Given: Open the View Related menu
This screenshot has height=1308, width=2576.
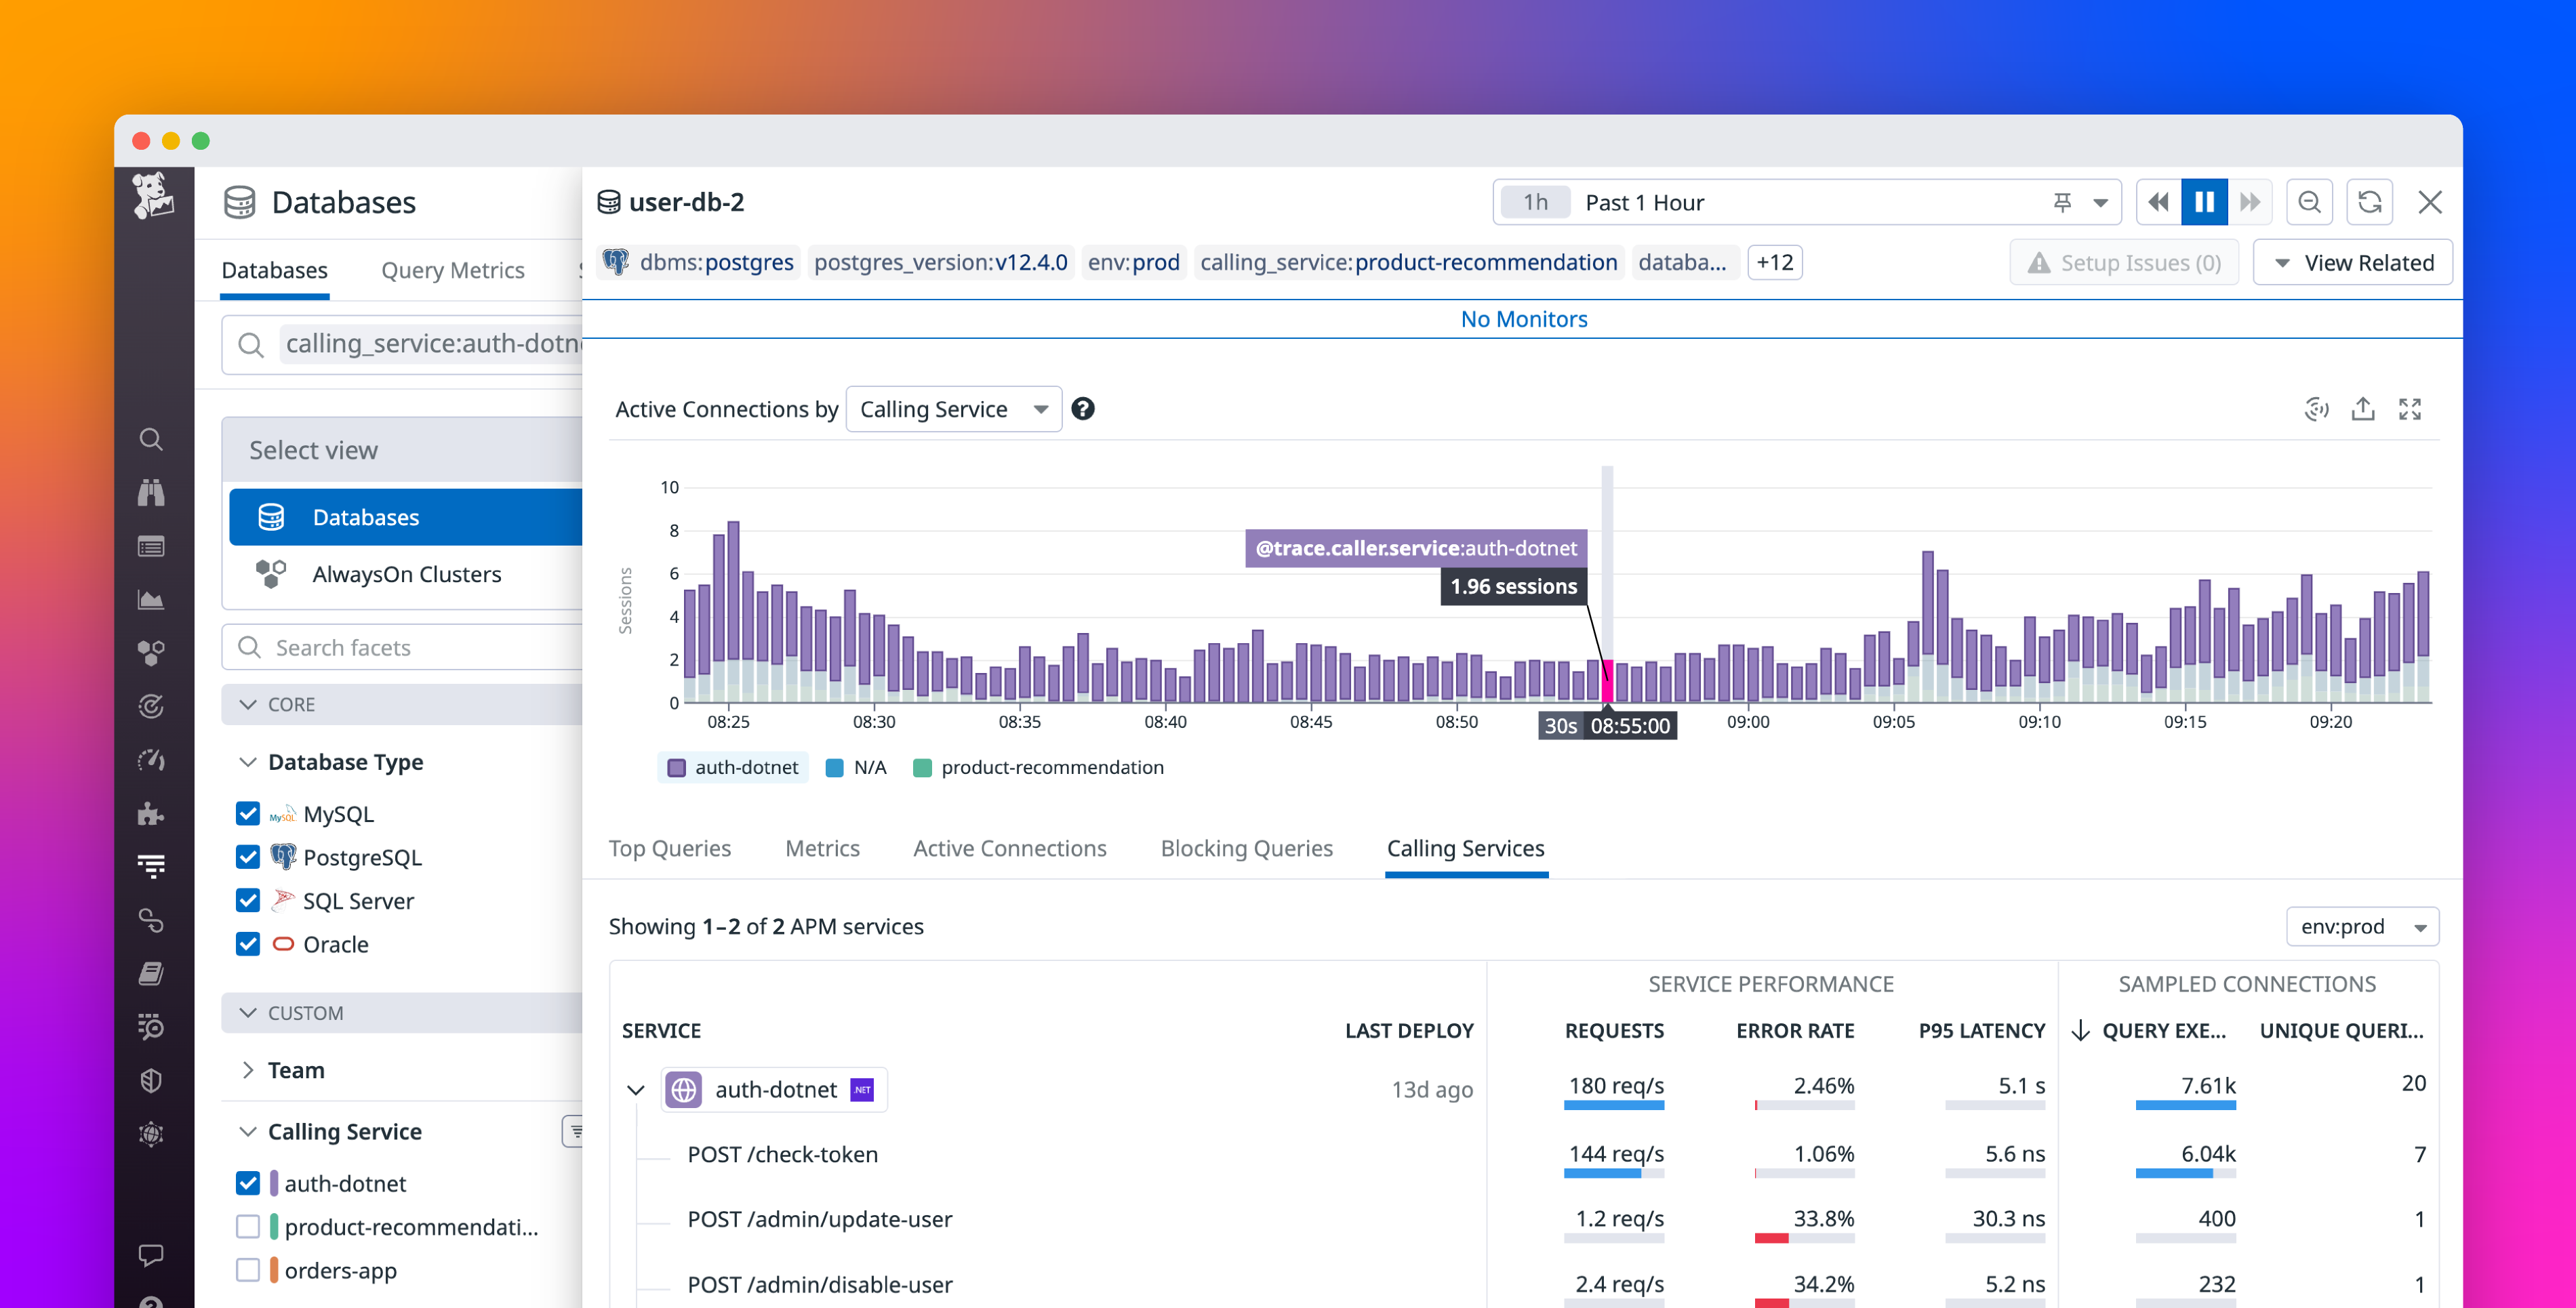Looking at the screenshot, I should [x=2352, y=262].
